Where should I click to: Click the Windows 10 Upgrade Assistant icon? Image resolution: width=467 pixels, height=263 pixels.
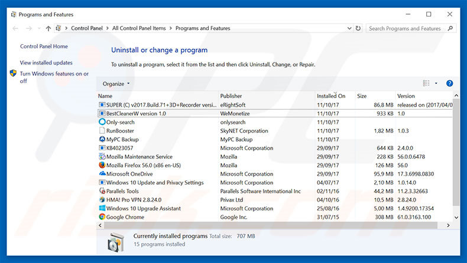[102, 208]
